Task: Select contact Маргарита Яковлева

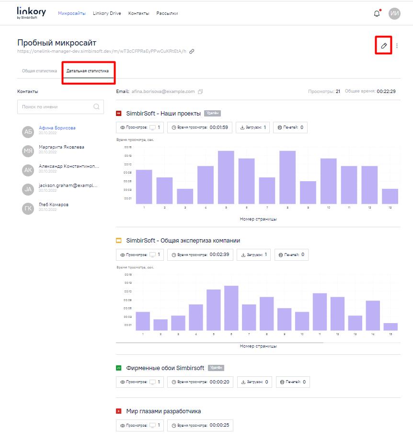Action: click(x=61, y=147)
